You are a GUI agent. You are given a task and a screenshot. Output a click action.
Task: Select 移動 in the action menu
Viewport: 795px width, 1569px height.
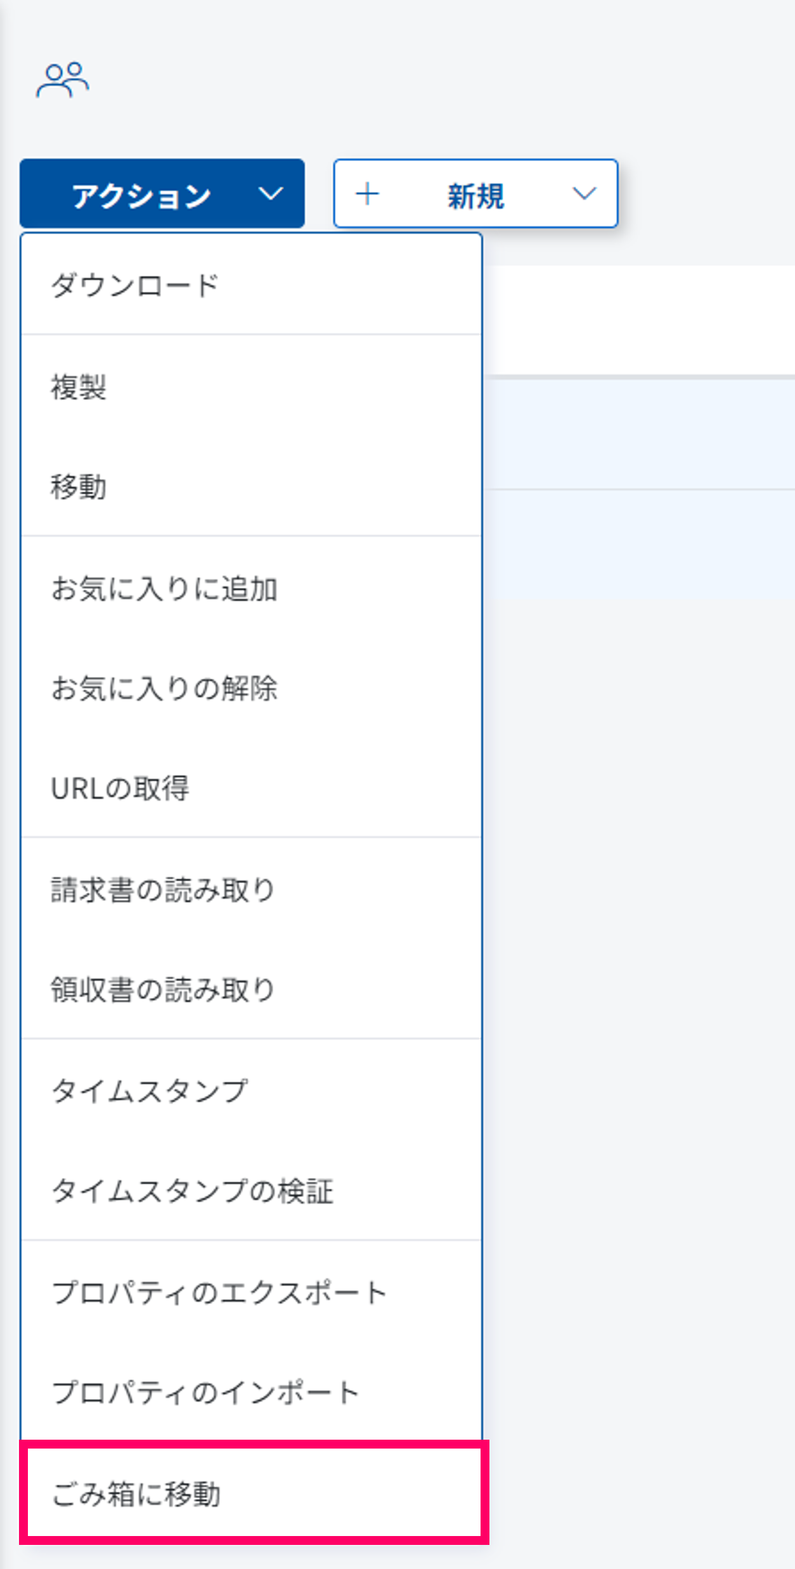pyautogui.click(x=79, y=487)
